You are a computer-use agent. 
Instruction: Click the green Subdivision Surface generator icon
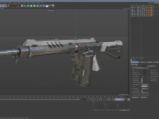[x=28, y=6]
